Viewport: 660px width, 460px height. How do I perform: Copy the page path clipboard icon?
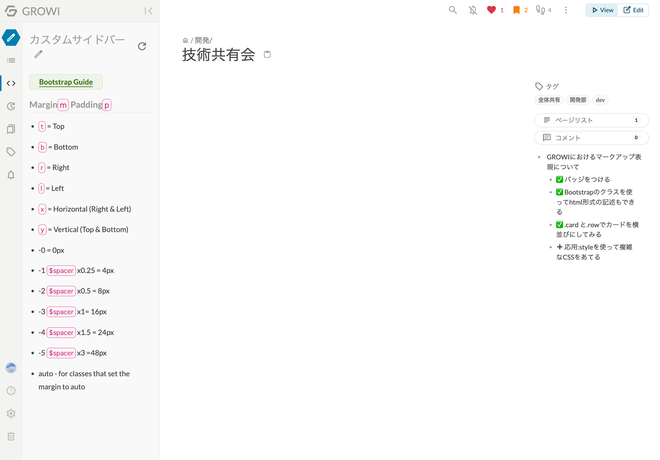tap(267, 54)
